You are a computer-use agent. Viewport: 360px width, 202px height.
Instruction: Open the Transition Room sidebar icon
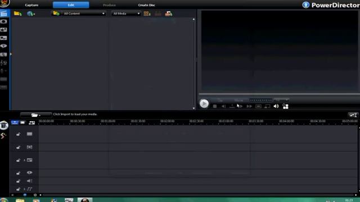coord(4,54)
